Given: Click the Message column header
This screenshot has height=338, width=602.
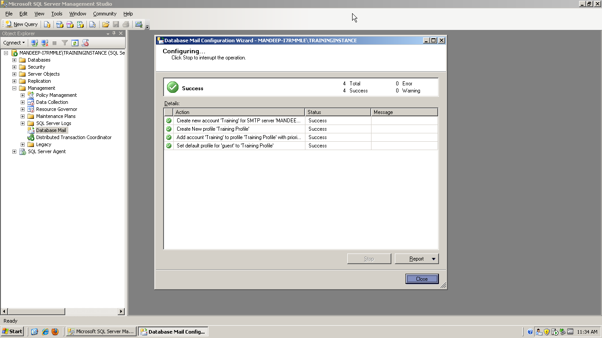Looking at the screenshot, I should (x=404, y=112).
